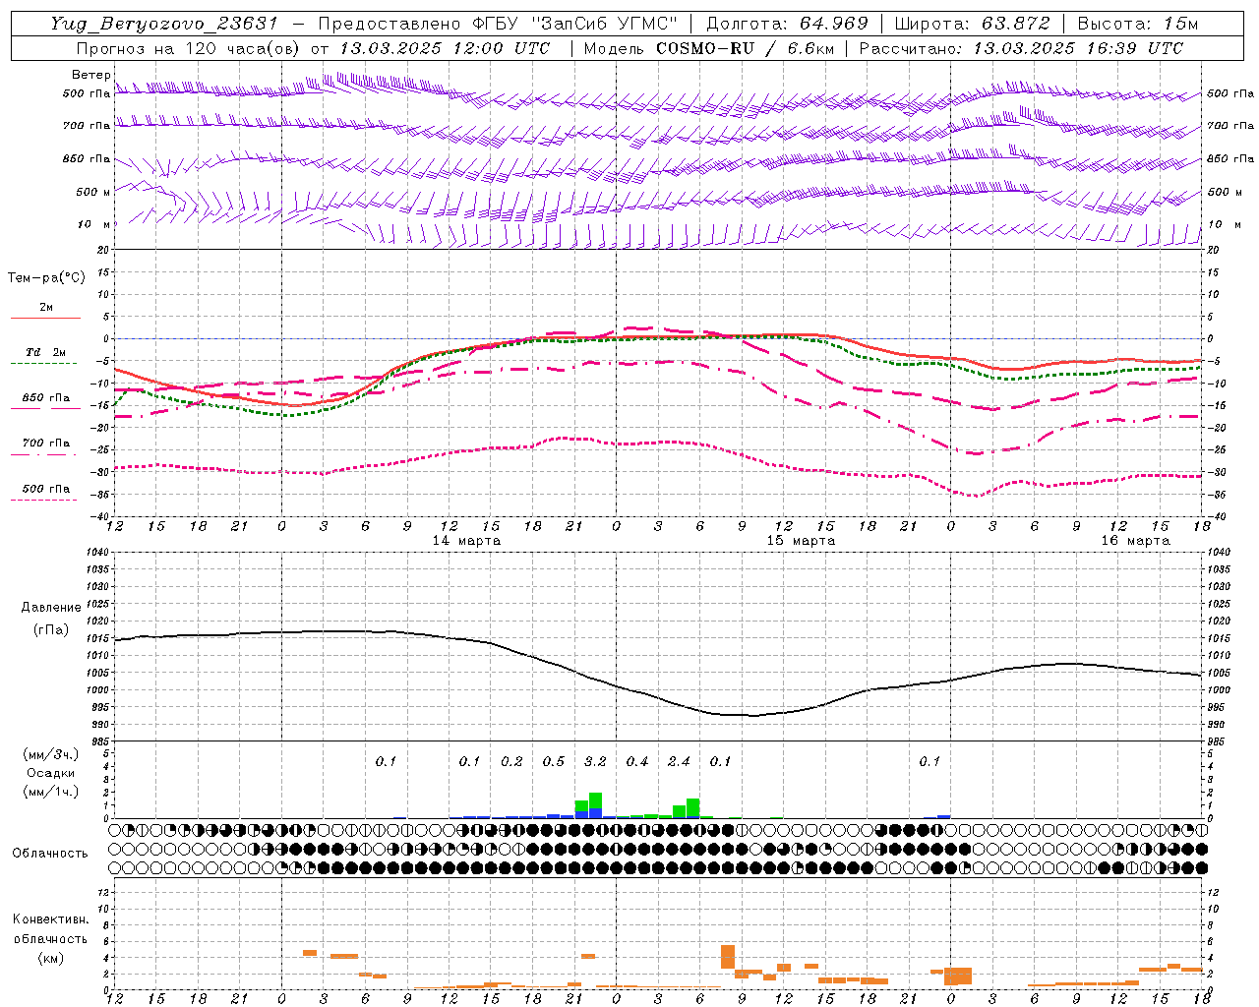Click the (мм/3ч.) unit label
The image size is (1259, 1007).
click(50, 754)
